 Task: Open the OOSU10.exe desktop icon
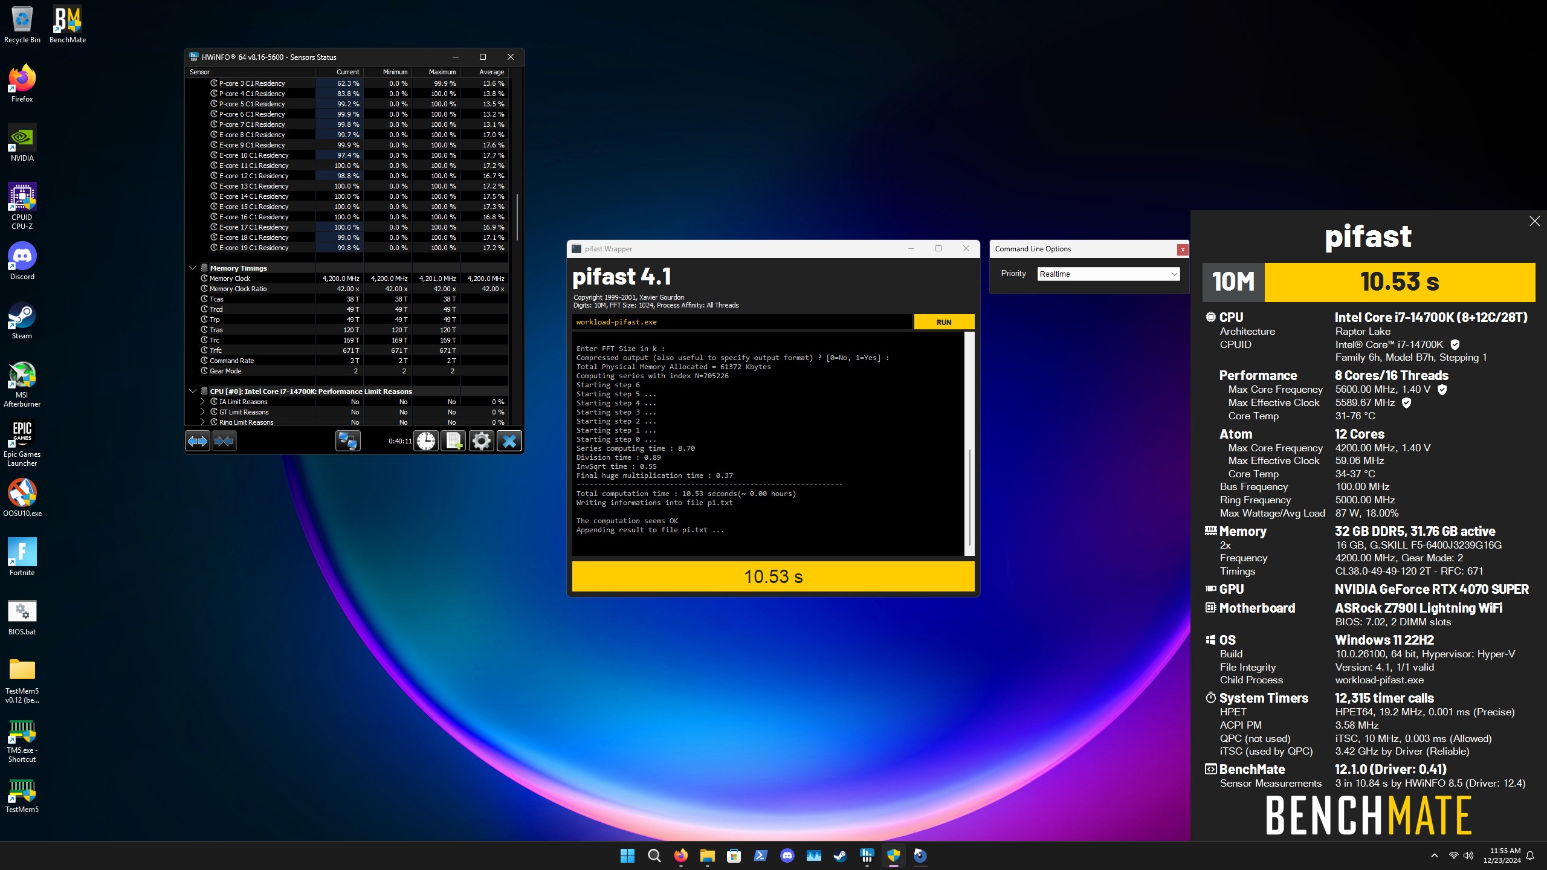(22, 498)
